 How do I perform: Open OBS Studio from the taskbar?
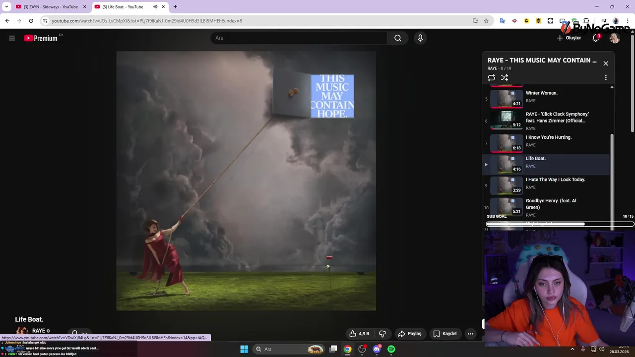362,349
